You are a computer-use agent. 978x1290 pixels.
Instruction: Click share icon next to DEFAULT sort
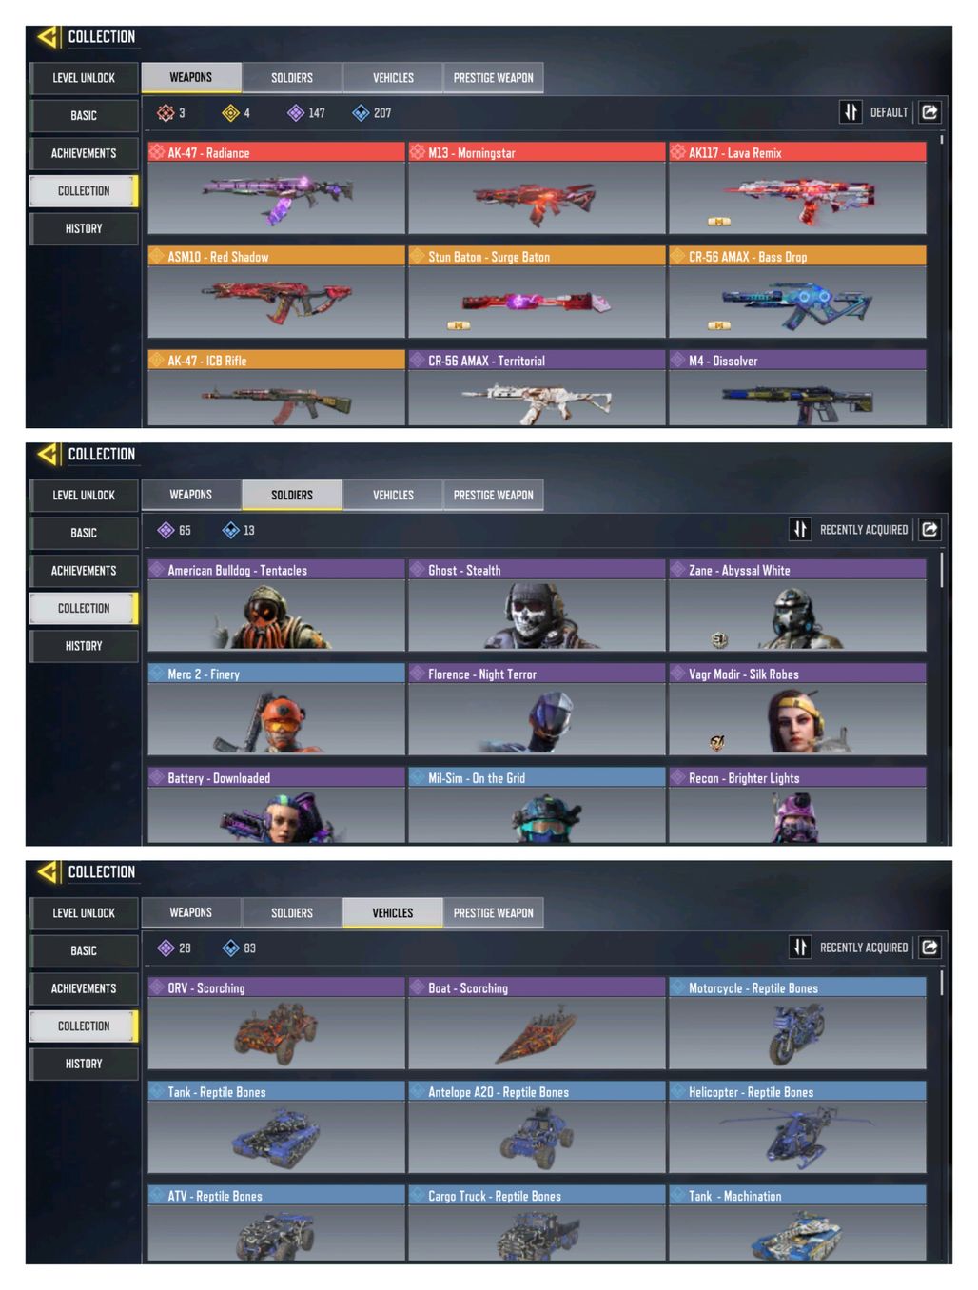click(x=929, y=112)
